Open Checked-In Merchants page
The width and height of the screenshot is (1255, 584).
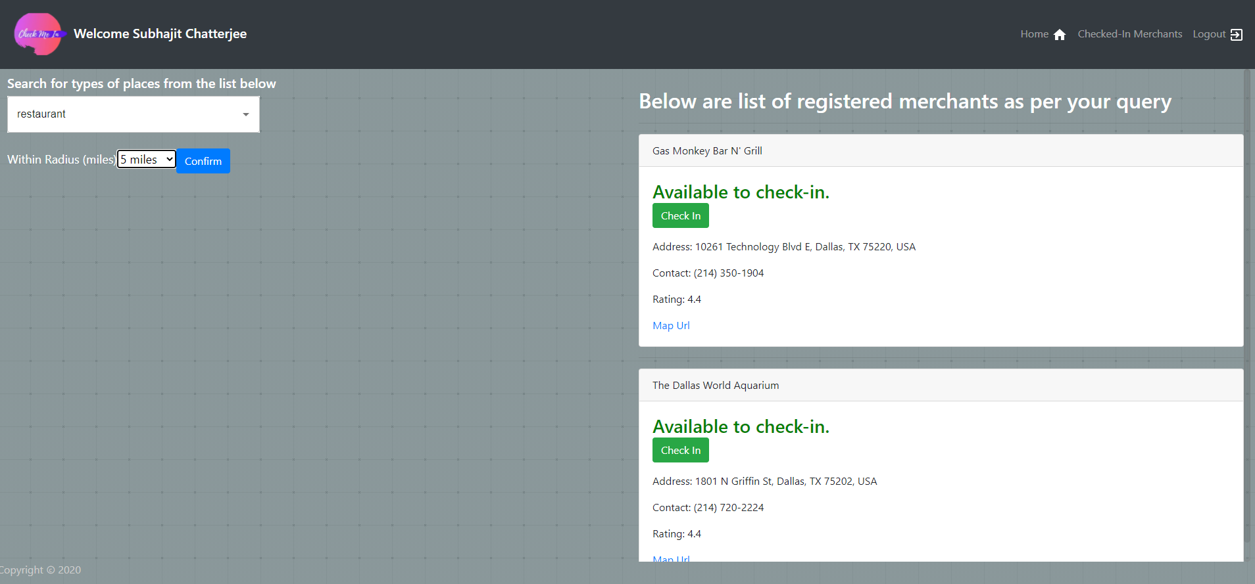click(1129, 34)
